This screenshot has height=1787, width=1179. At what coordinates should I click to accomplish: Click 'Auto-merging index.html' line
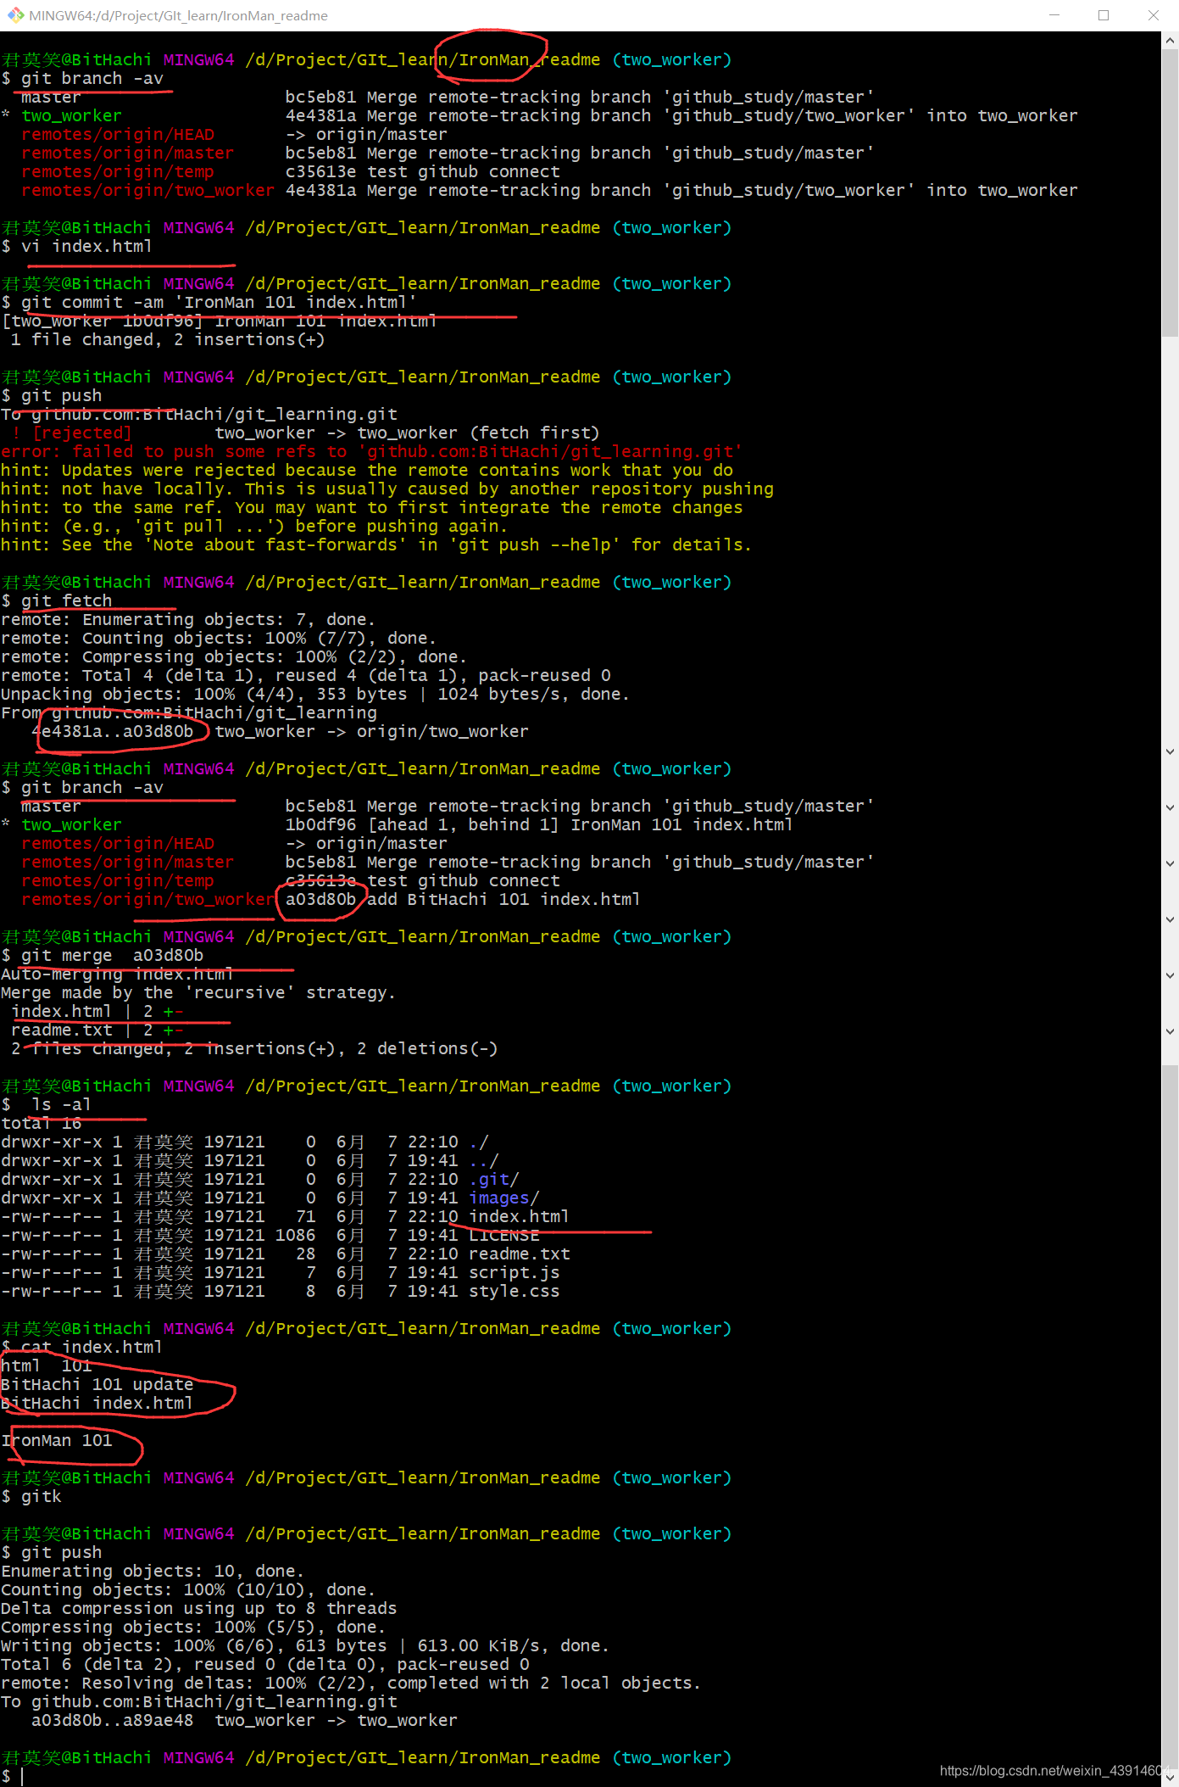coord(117,974)
